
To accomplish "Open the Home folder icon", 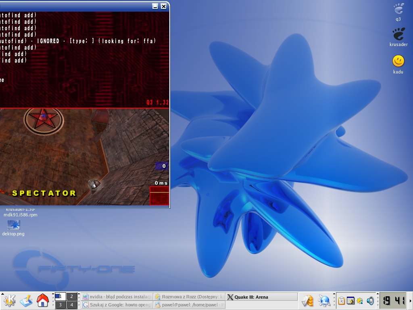I will [x=43, y=300].
